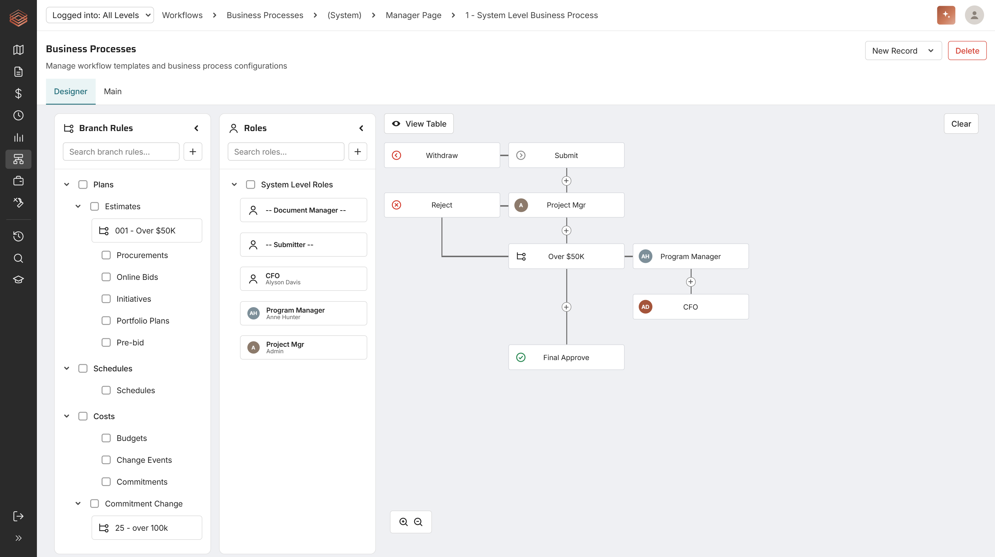Screen dimensions: 995x557
Task: Insert step between Program Manager and CFO
Action: [x=691, y=282]
